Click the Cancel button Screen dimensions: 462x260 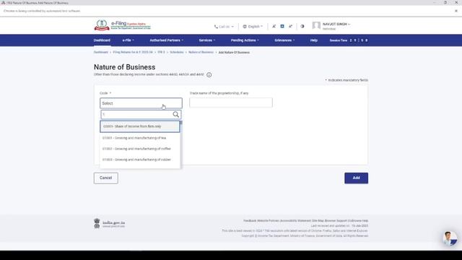(x=106, y=178)
